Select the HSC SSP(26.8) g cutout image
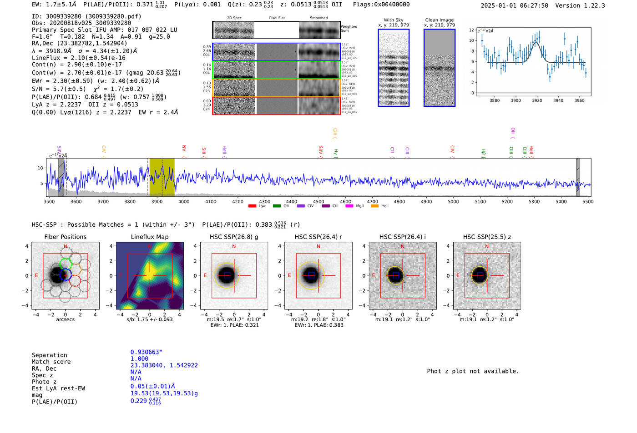The image size is (637, 433). click(234, 276)
